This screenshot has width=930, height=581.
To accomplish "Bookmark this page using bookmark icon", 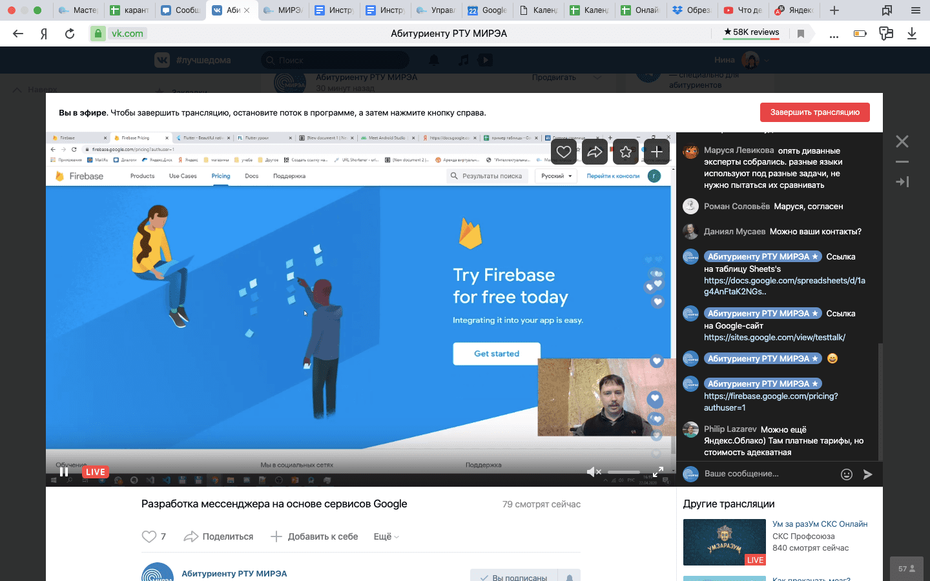I will (801, 34).
